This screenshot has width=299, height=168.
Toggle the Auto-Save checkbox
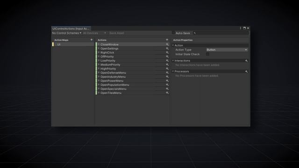pyautogui.click(x=173, y=33)
